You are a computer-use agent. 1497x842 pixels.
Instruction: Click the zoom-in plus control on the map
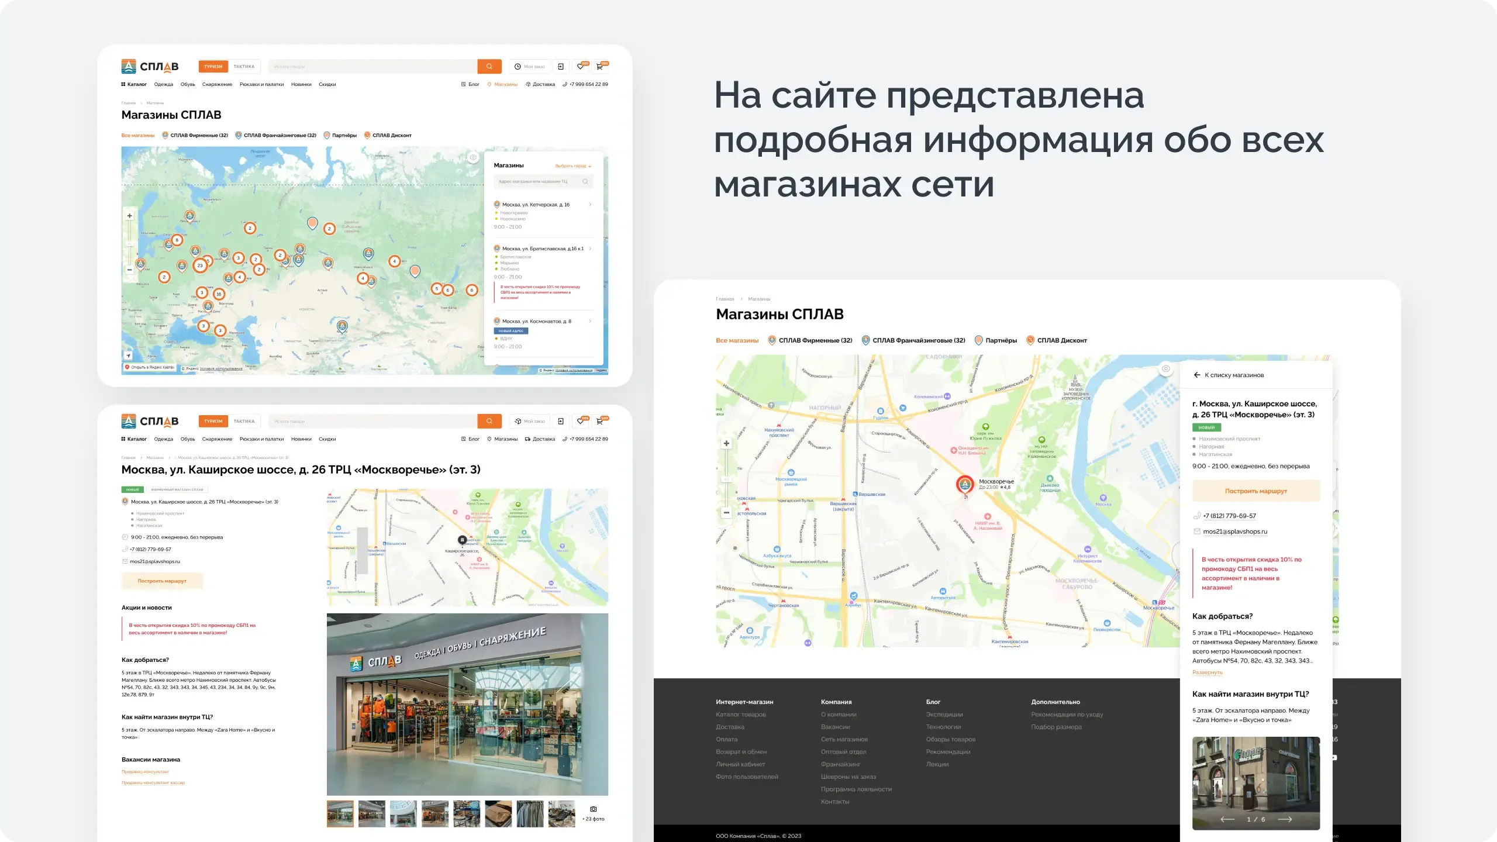(129, 215)
